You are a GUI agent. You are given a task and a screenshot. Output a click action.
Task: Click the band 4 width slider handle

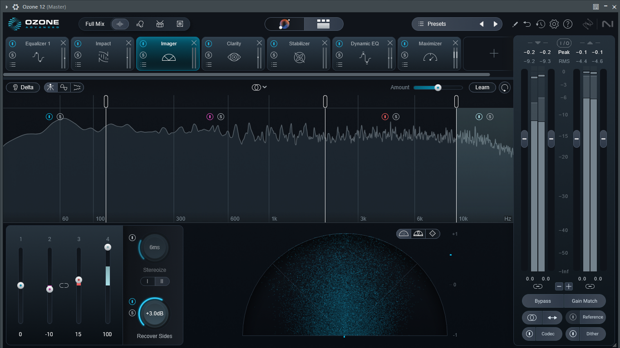point(108,247)
